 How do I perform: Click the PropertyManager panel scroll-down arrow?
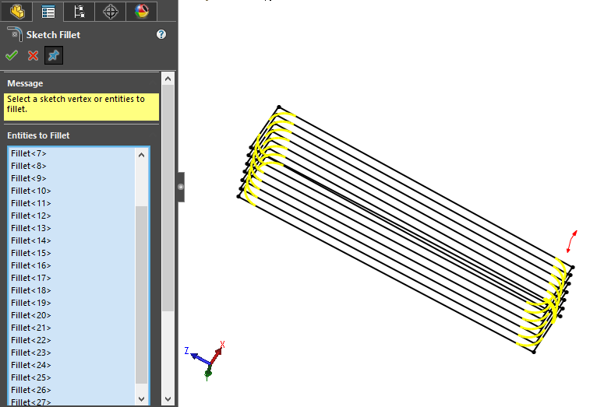click(168, 399)
